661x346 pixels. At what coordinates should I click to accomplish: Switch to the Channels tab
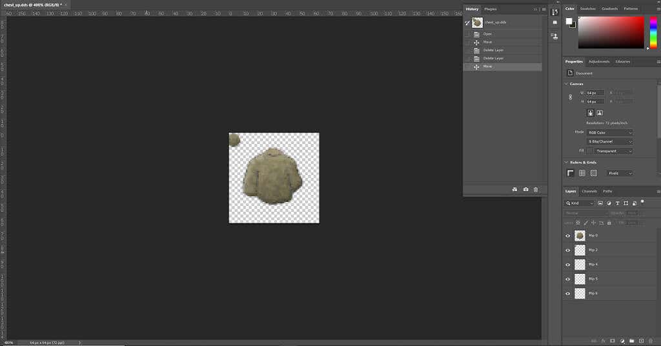click(589, 191)
